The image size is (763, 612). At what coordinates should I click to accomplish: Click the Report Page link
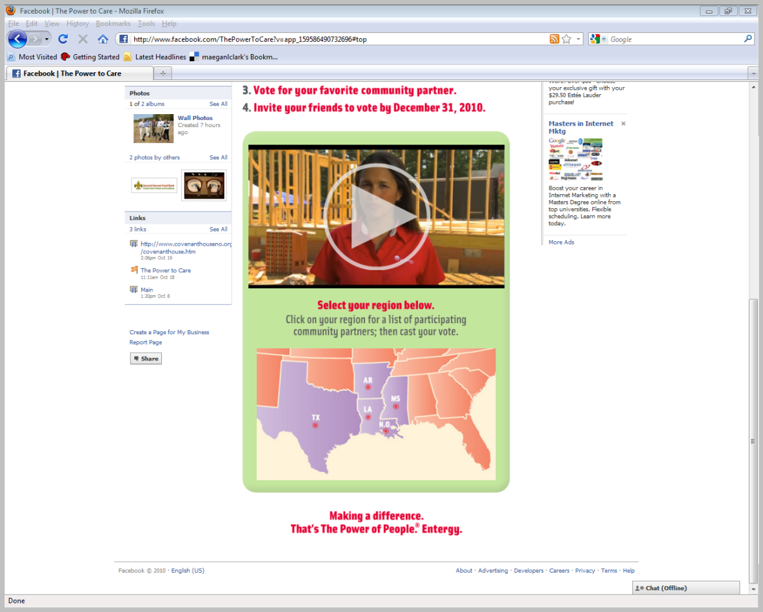146,342
